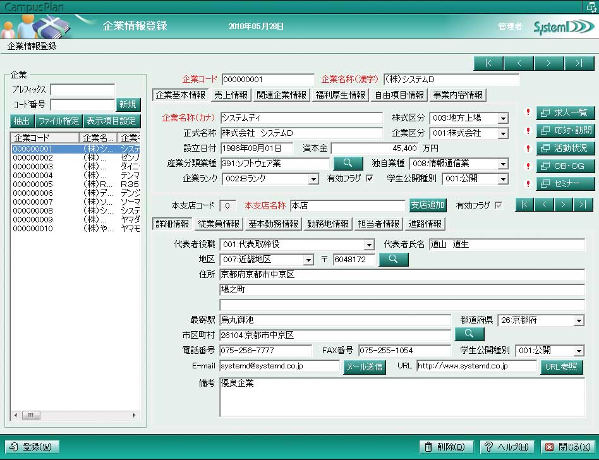
Task: Open 株式区分 dropdown
Action: point(503,118)
